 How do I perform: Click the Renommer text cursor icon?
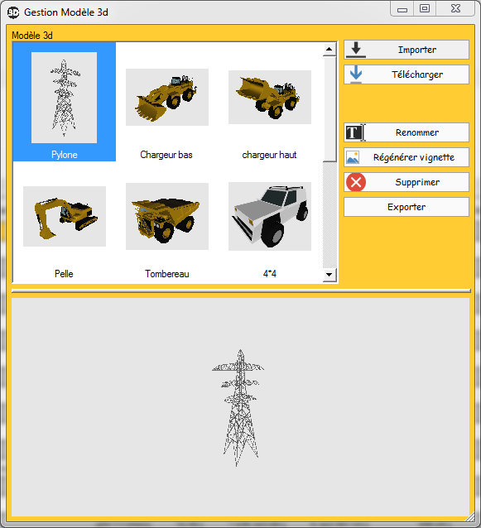coord(356,132)
